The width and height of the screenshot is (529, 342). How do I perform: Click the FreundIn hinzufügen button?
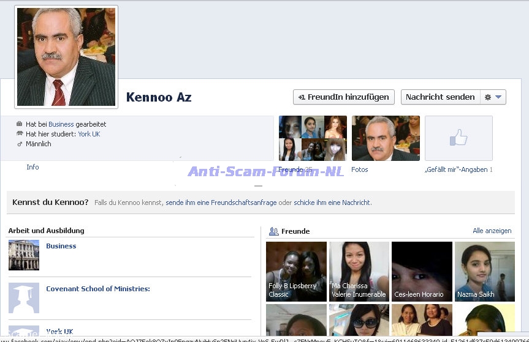(x=343, y=97)
